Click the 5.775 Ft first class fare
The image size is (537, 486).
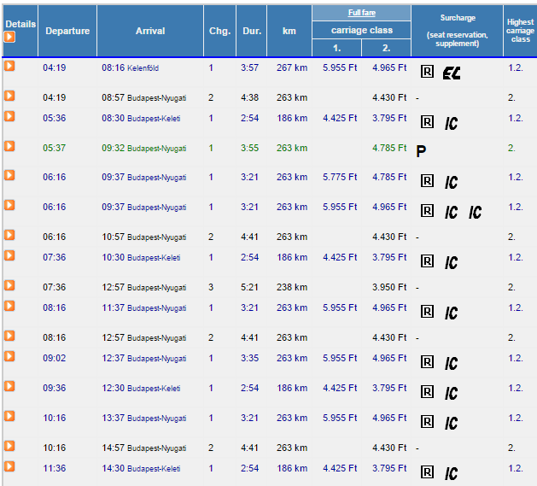point(340,177)
